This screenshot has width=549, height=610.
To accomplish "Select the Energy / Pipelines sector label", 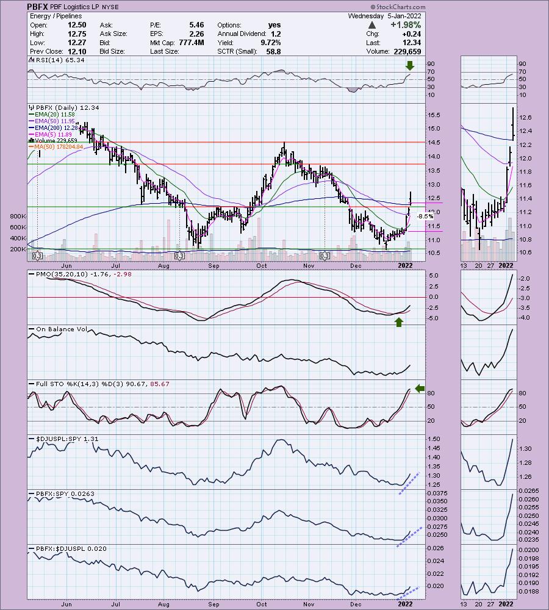I will [56, 16].
